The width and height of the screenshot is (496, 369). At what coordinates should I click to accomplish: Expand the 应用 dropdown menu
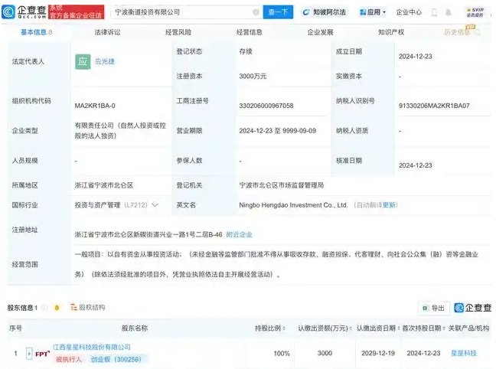pyautogui.click(x=373, y=12)
